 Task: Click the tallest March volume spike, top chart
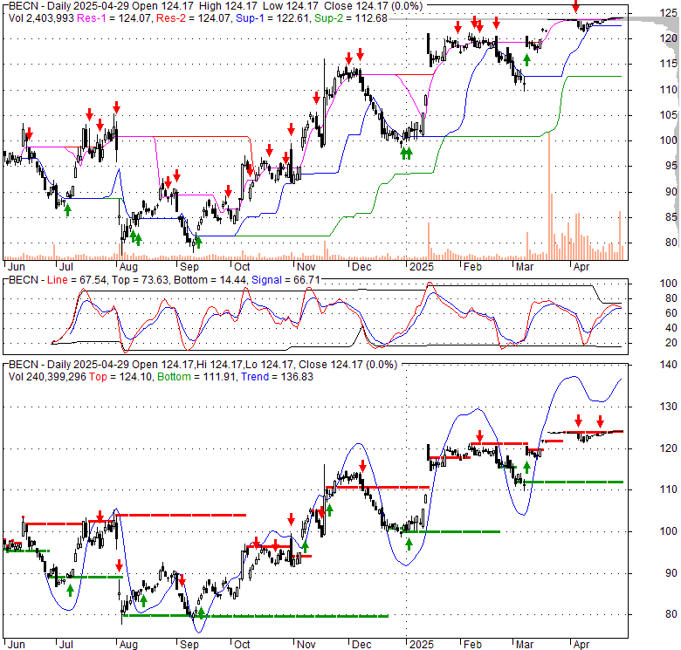(x=549, y=195)
